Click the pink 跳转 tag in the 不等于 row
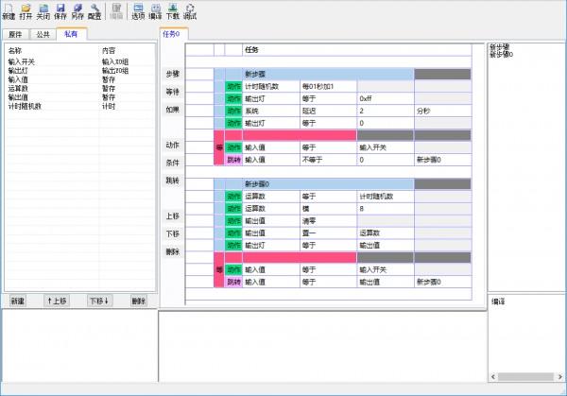 point(233,160)
